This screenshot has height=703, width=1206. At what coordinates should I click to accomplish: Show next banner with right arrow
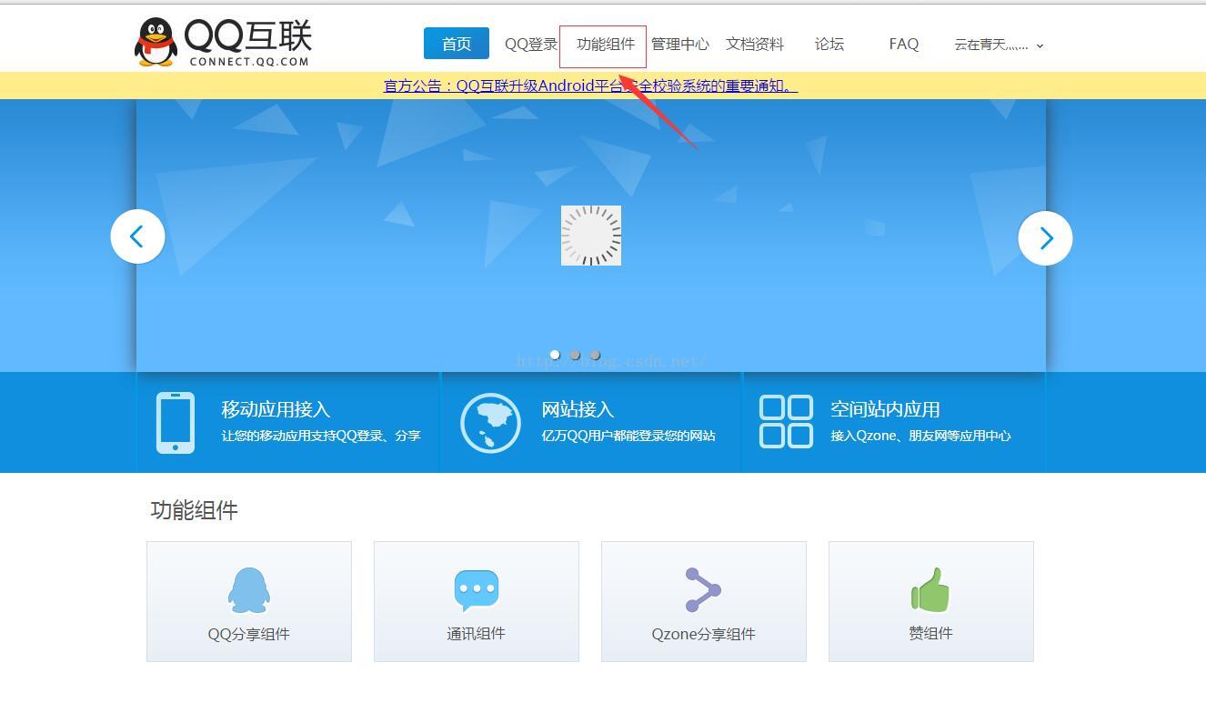pos(1045,238)
